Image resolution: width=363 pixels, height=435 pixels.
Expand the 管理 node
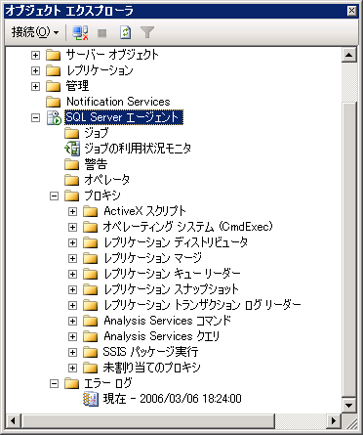click(x=35, y=86)
